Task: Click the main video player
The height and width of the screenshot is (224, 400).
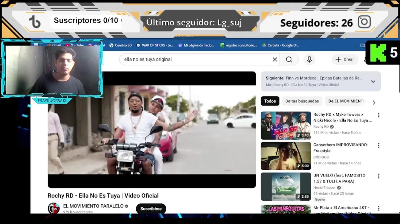Action: point(152,130)
